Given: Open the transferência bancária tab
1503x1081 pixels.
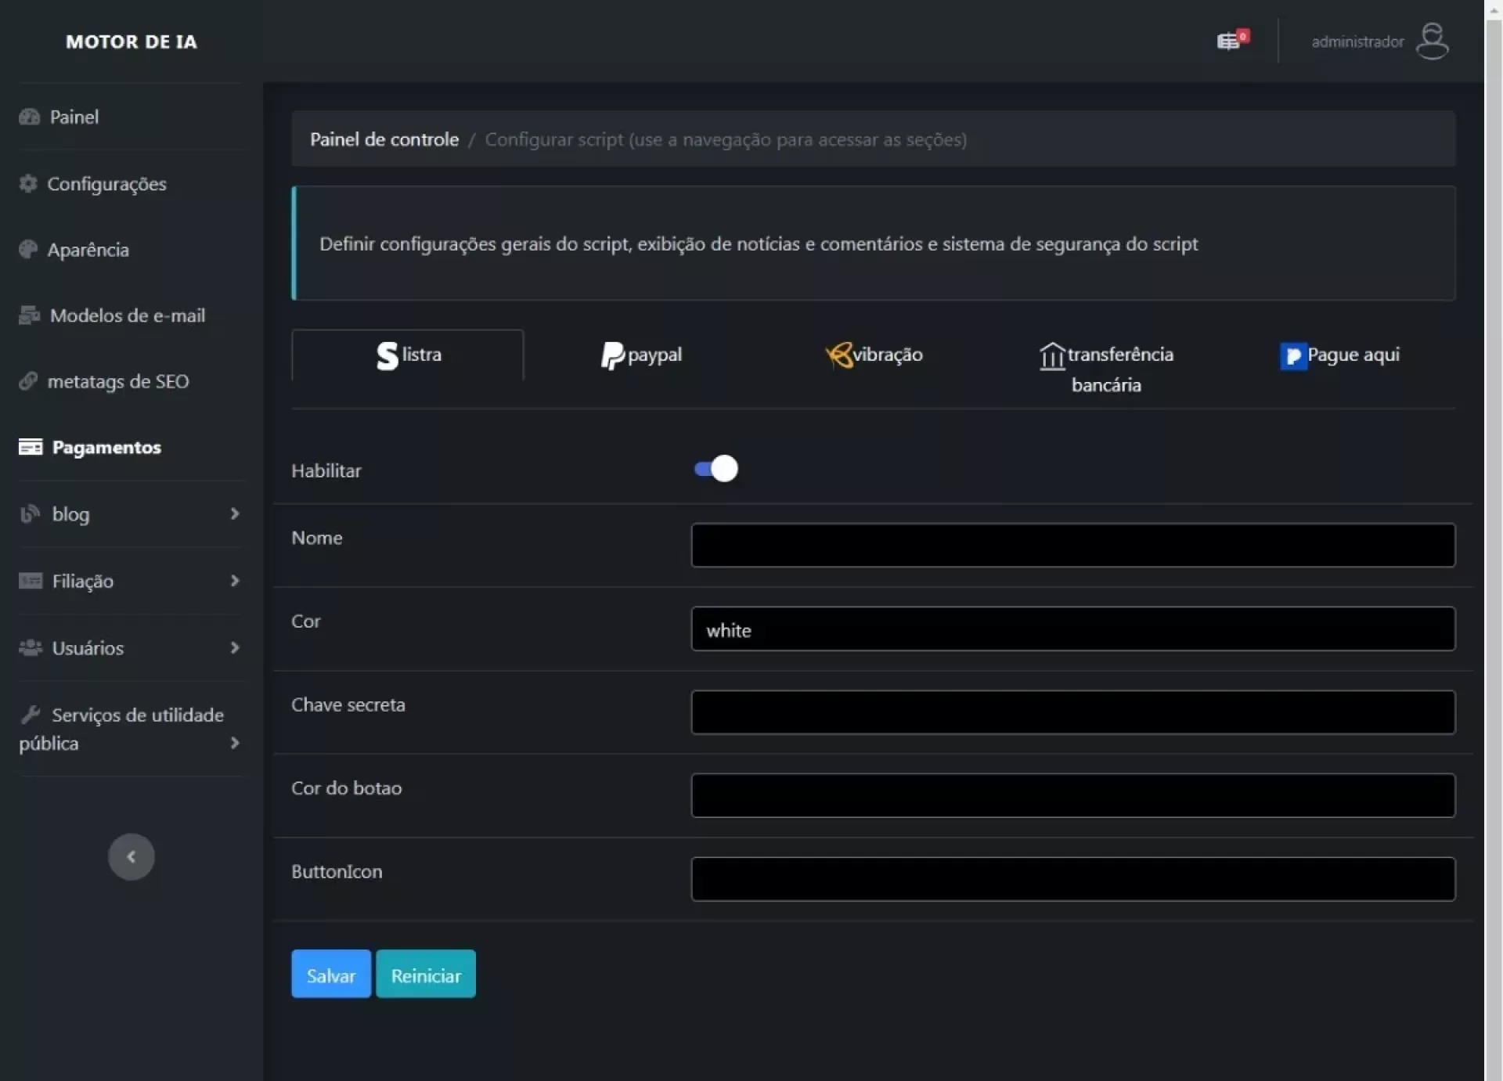Looking at the screenshot, I should (x=1106, y=368).
